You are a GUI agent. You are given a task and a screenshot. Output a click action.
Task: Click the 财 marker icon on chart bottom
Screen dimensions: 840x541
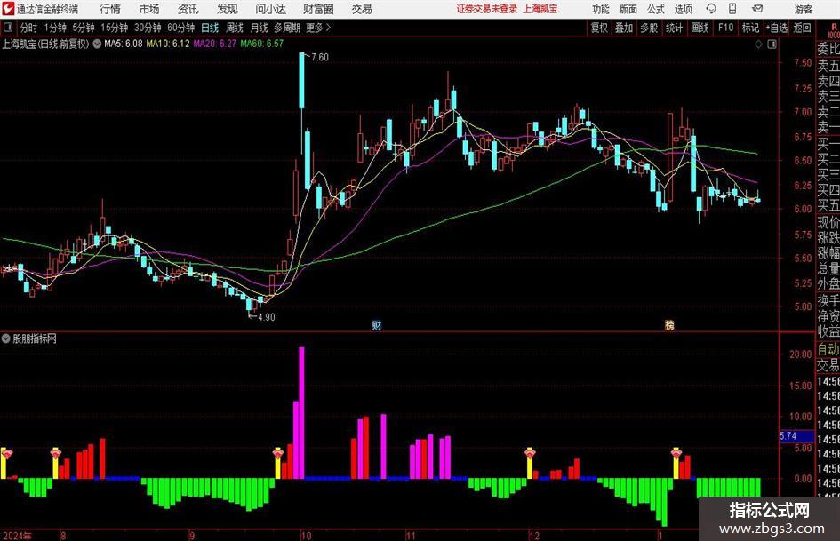377,324
